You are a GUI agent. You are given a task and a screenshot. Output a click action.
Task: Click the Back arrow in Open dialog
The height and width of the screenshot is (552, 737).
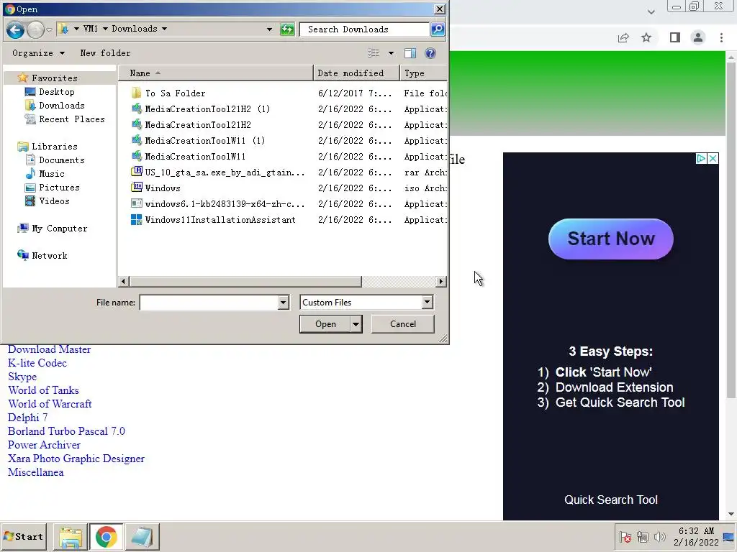(x=15, y=30)
